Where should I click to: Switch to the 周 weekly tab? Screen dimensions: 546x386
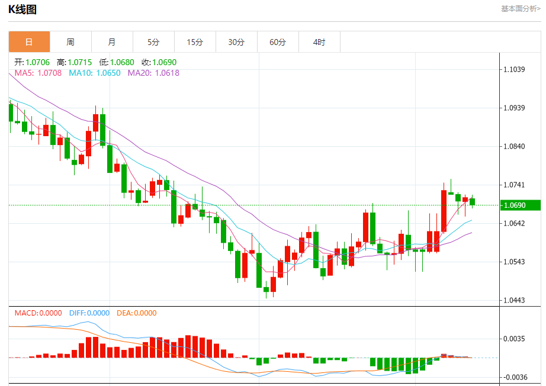(x=70, y=42)
